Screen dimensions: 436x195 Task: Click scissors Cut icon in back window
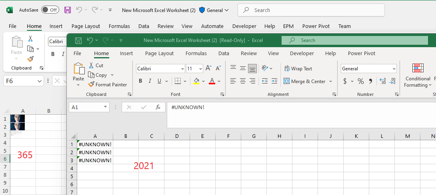[30, 39]
